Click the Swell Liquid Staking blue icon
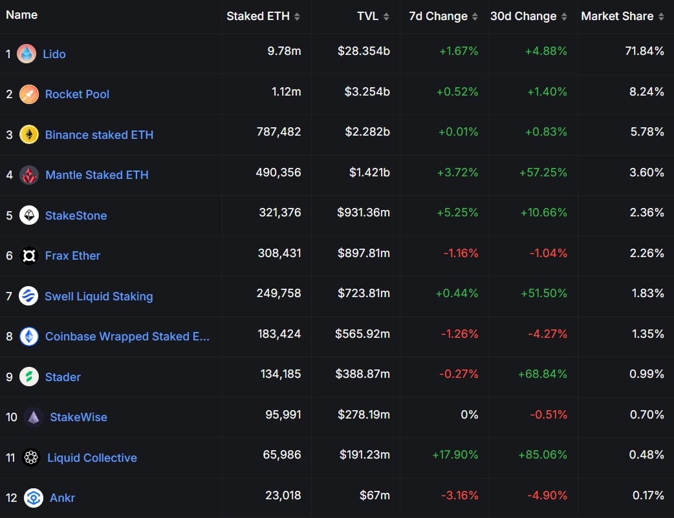Image resolution: width=674 pixels, height=518 pixels. [29, 296]
